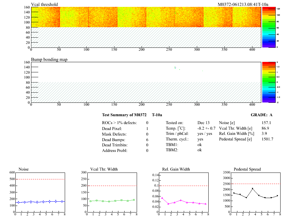Select the "Dead Trimbits:" label
The image size is (293, 220).
coord(115,145)
